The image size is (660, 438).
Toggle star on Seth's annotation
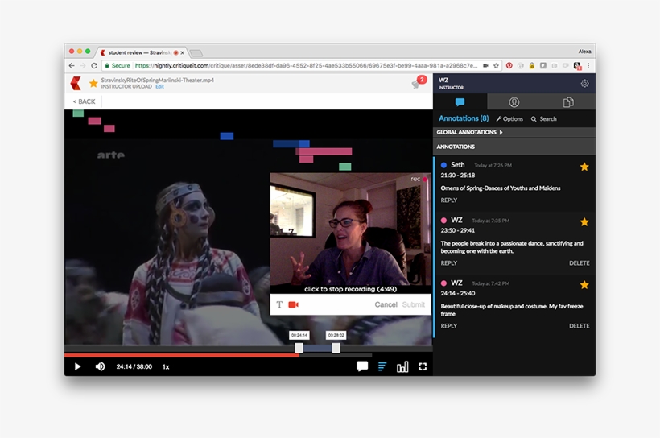point(584,167)
